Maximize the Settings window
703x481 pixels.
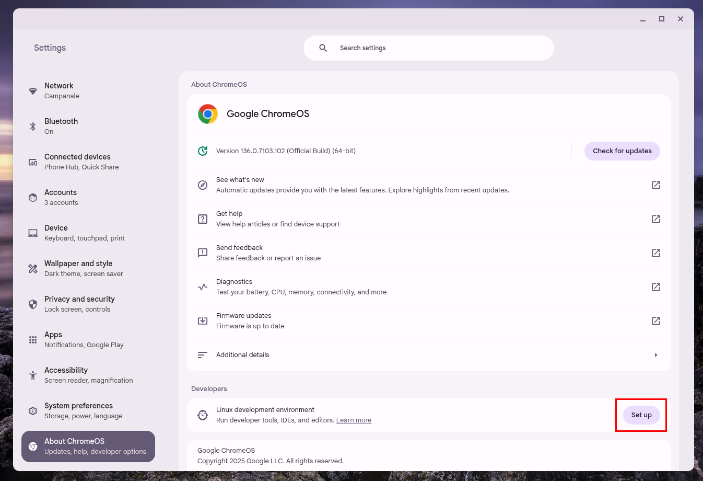click(x=662, y=19)
